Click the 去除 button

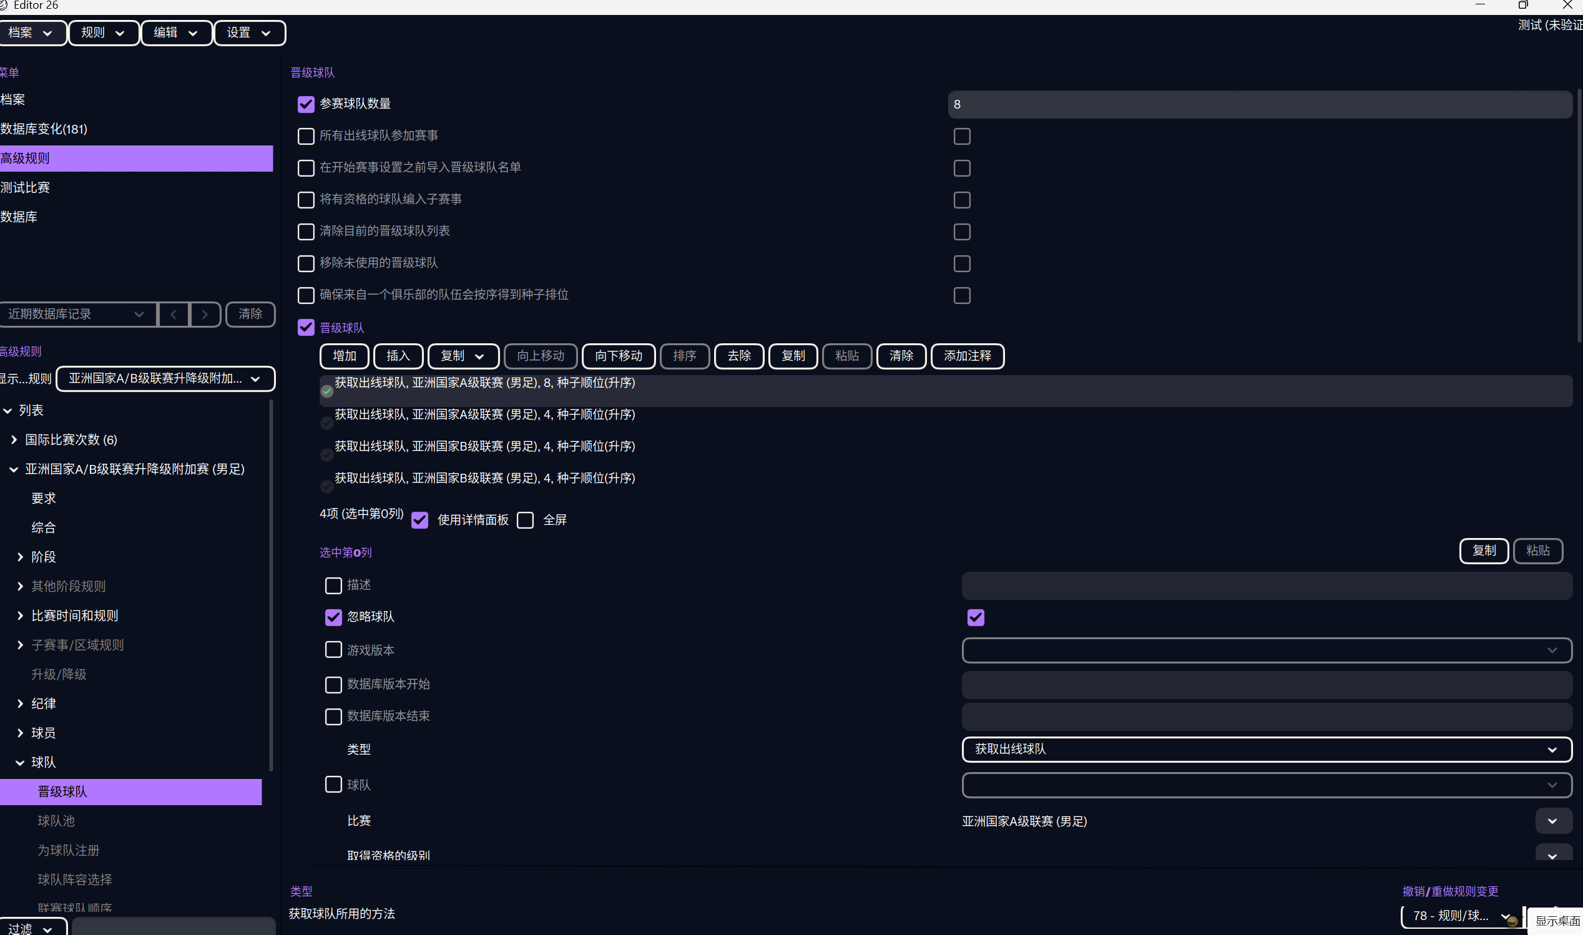click(739, 356)
